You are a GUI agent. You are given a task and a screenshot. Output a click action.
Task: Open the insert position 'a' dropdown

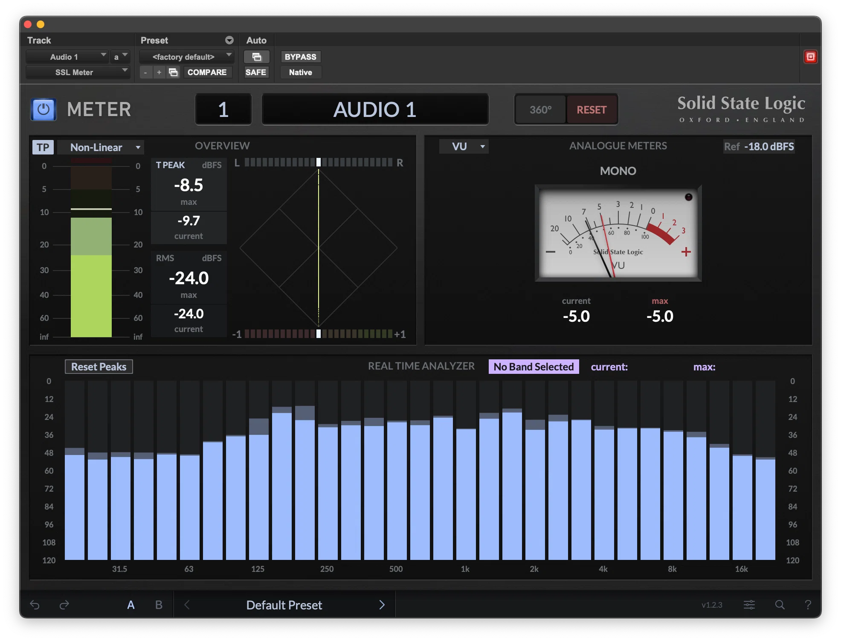coord(120,57)
